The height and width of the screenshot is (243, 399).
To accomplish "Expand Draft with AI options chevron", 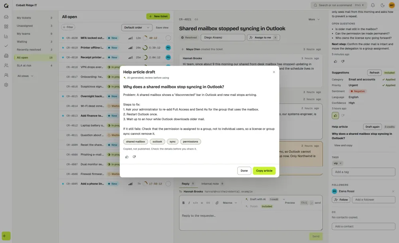I will (x=284, y=199).
